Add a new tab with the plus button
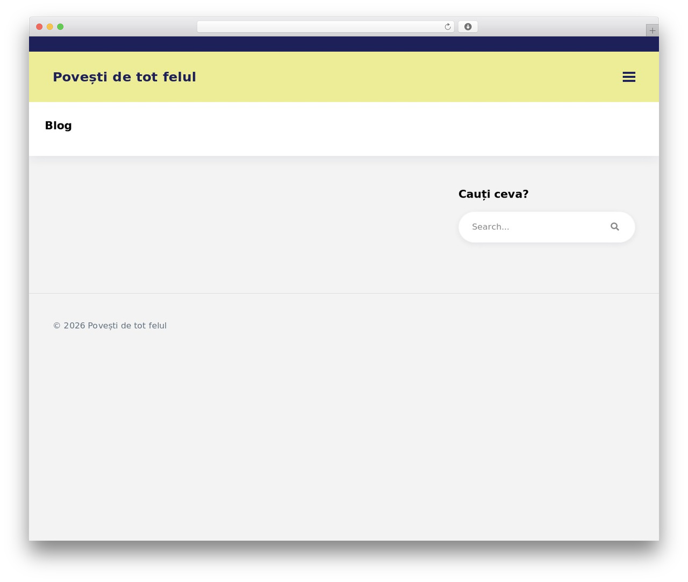The height and width of the screenshot is (582, 688). click(x=652, y=31)
